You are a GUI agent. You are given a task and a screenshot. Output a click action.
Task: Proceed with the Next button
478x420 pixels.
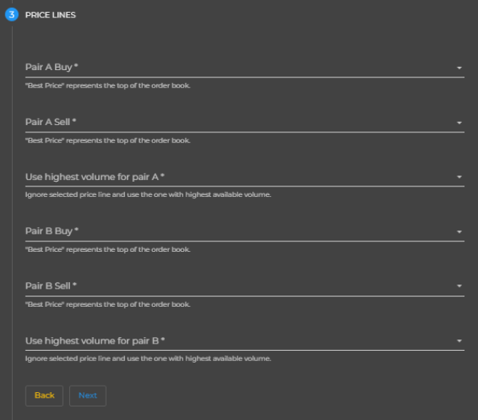click(88, 395)
